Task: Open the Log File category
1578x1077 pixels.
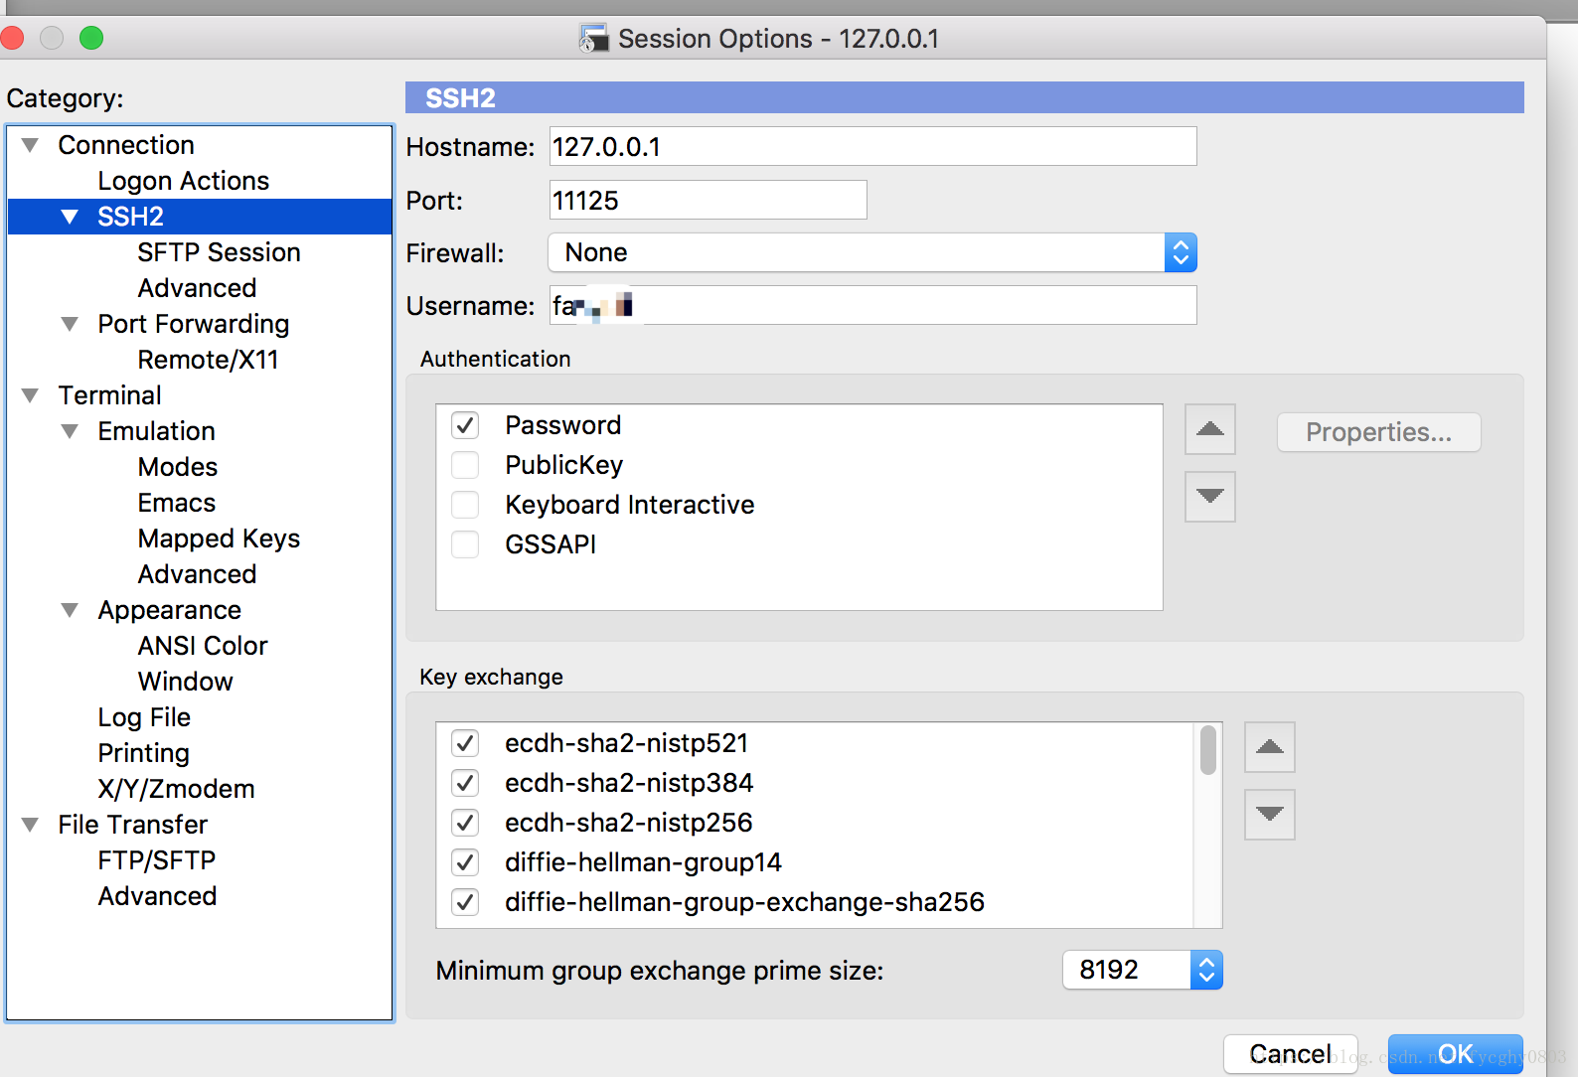Action: click(144, 717)
